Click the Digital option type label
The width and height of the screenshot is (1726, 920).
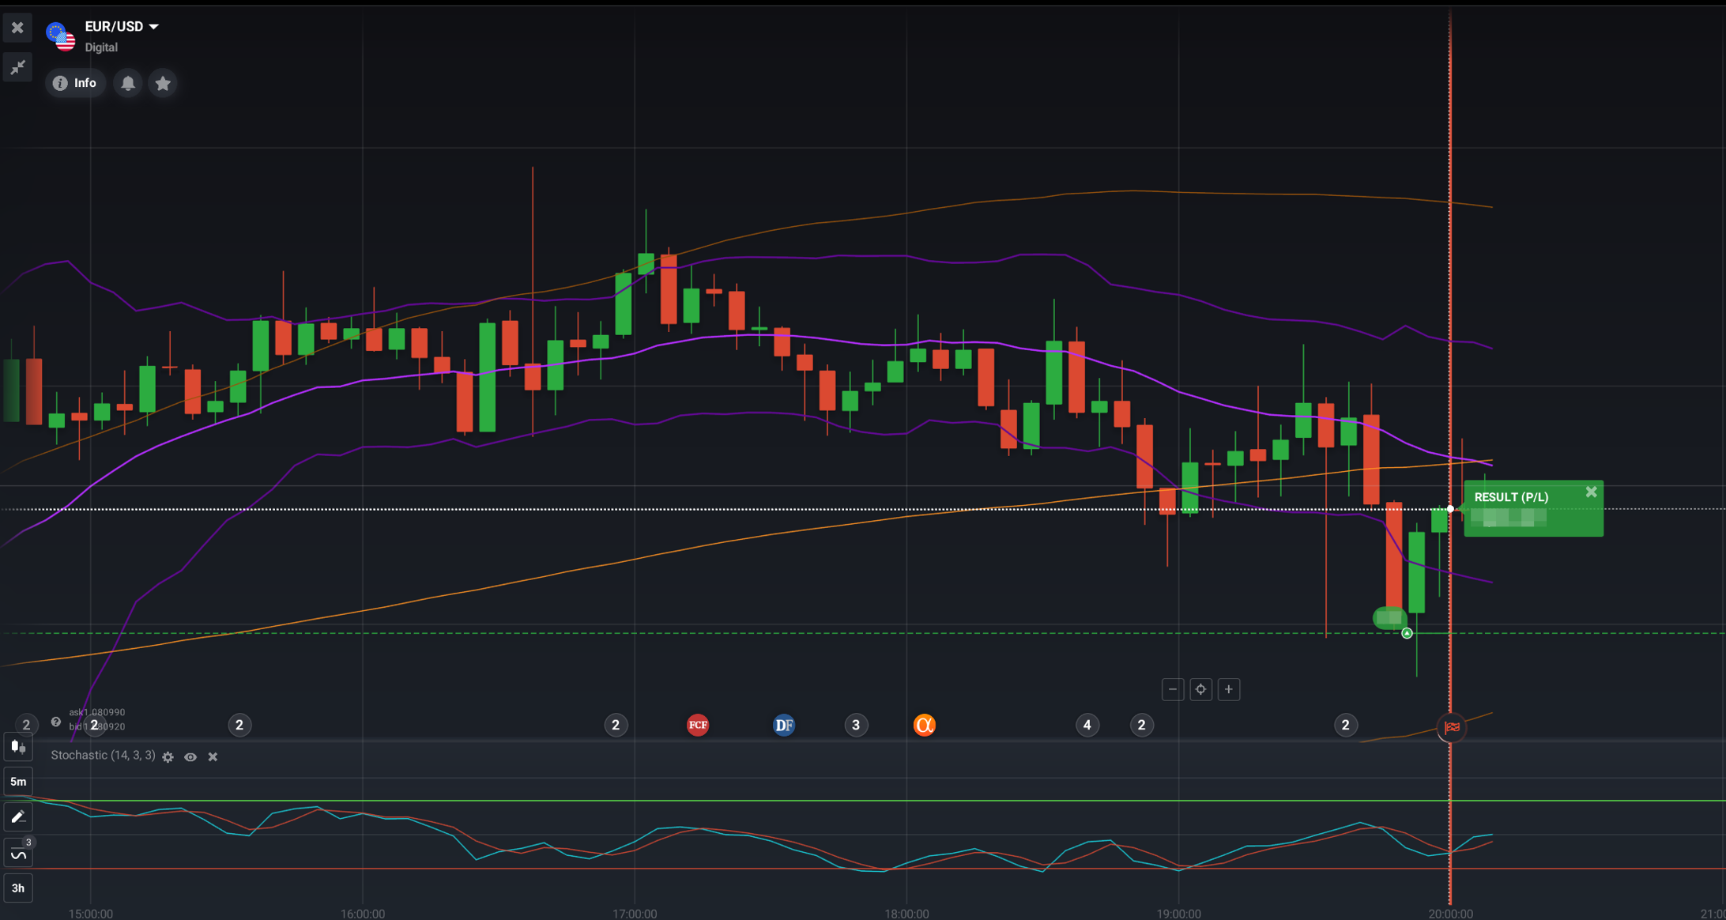pos(101,47)
